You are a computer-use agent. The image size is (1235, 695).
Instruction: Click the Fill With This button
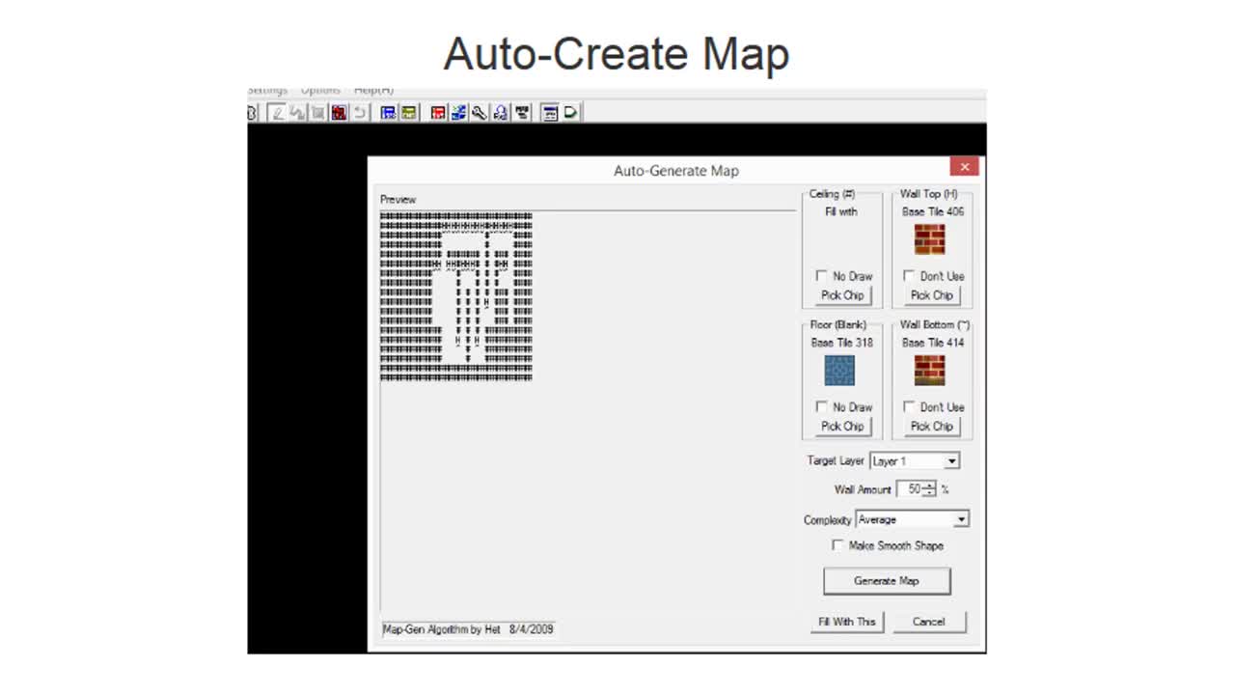click(847, 622)
